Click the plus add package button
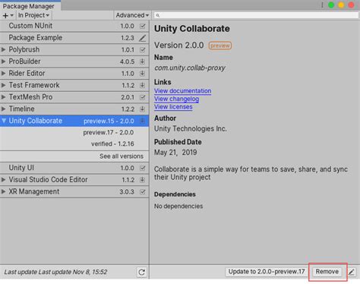Image resolution: width=360 pixels, height=284 pixels. click(x=8, y=15)
